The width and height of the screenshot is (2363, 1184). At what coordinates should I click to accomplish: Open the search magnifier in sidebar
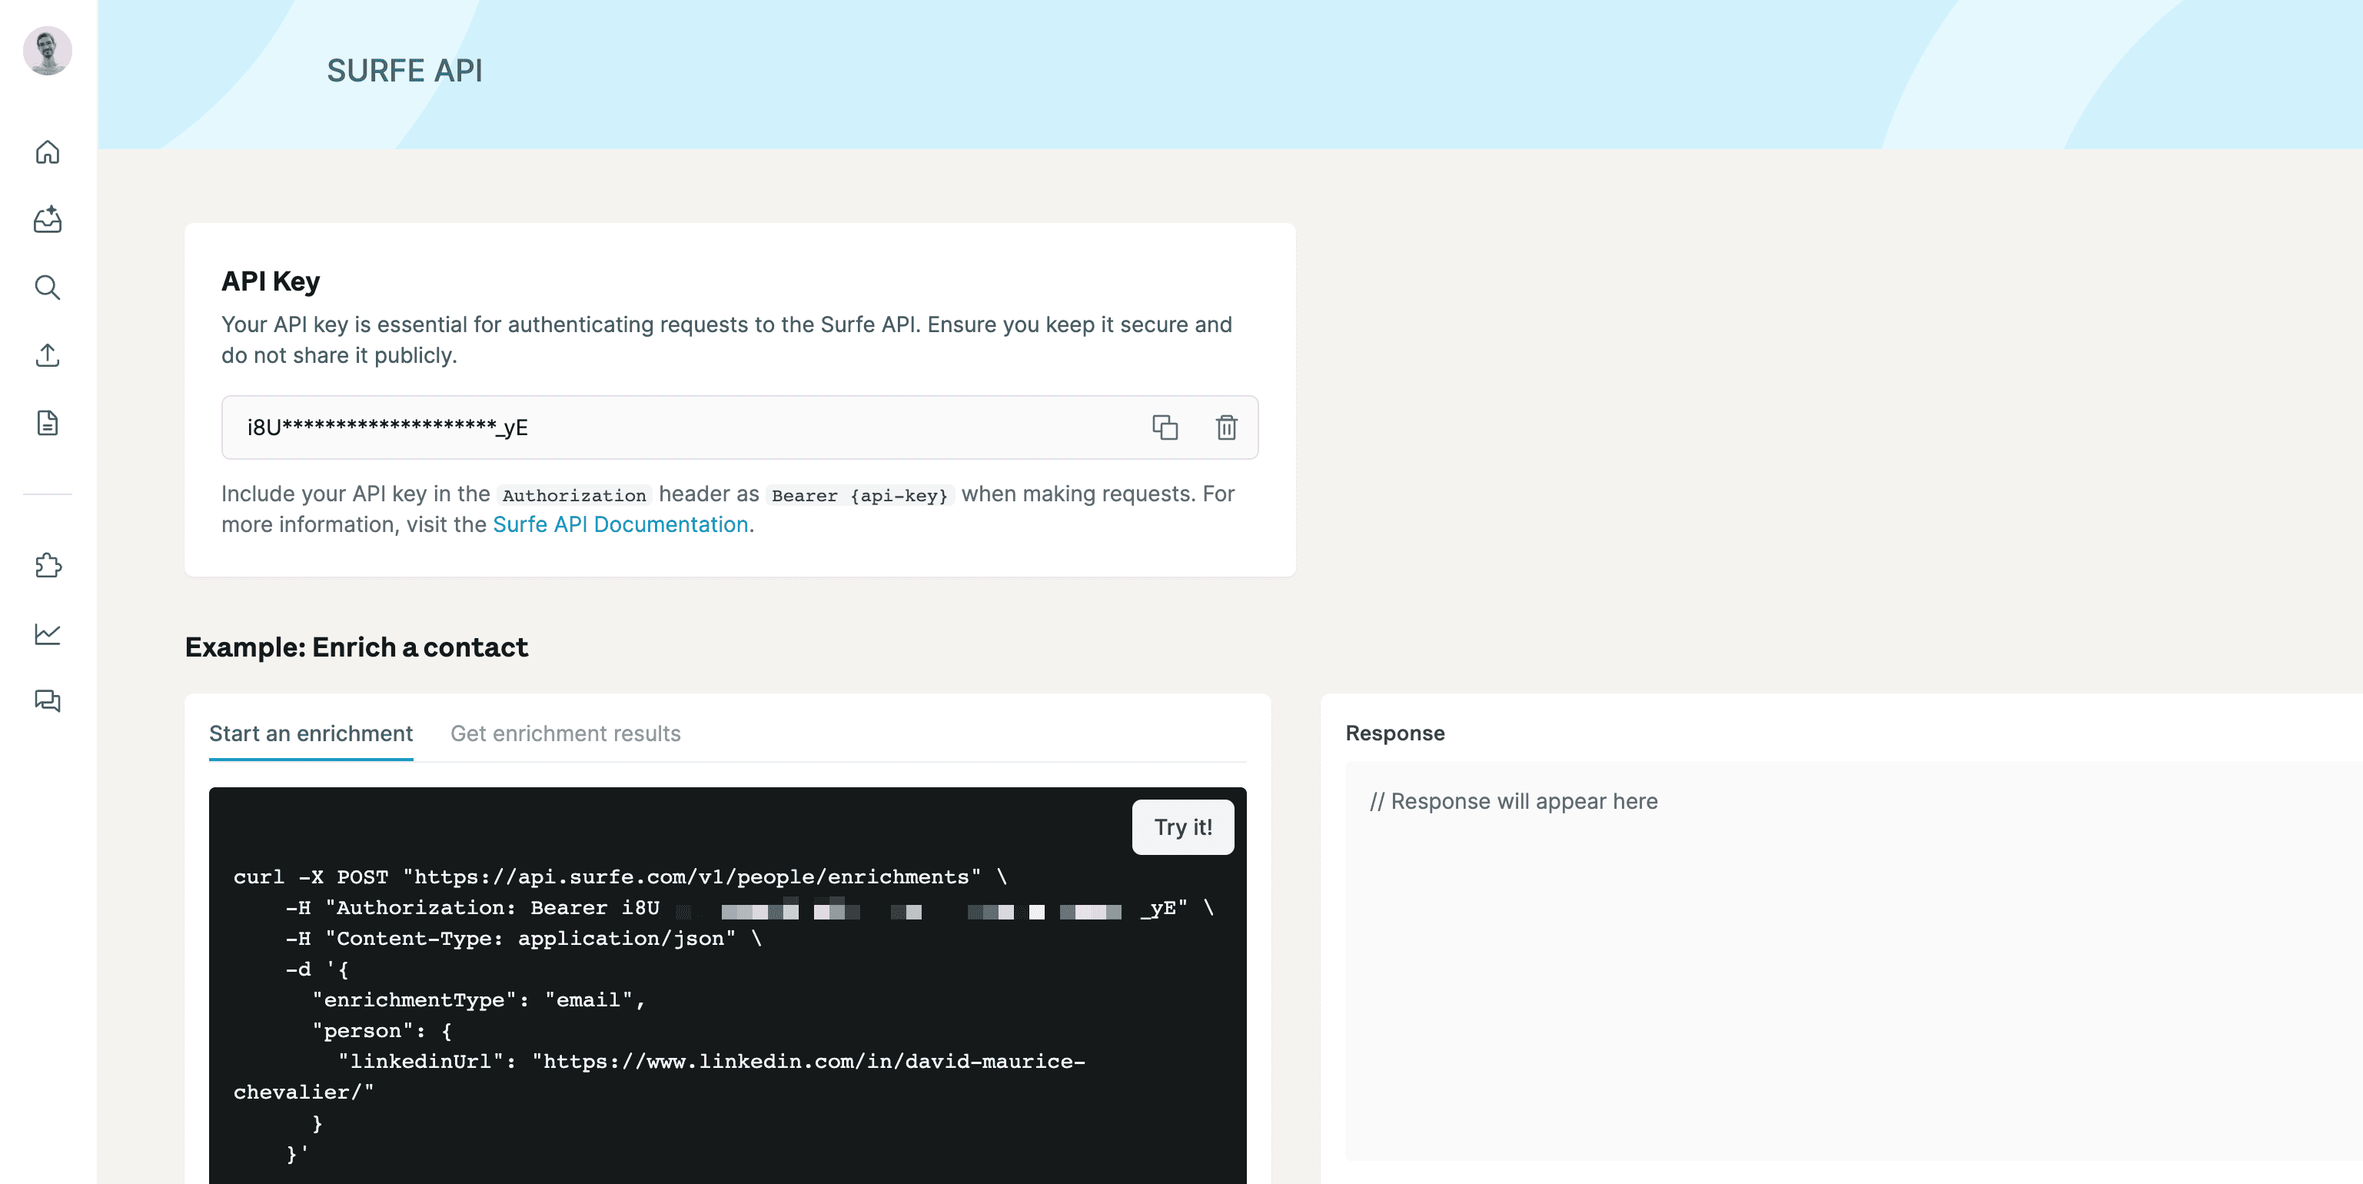tap(48, 288)
